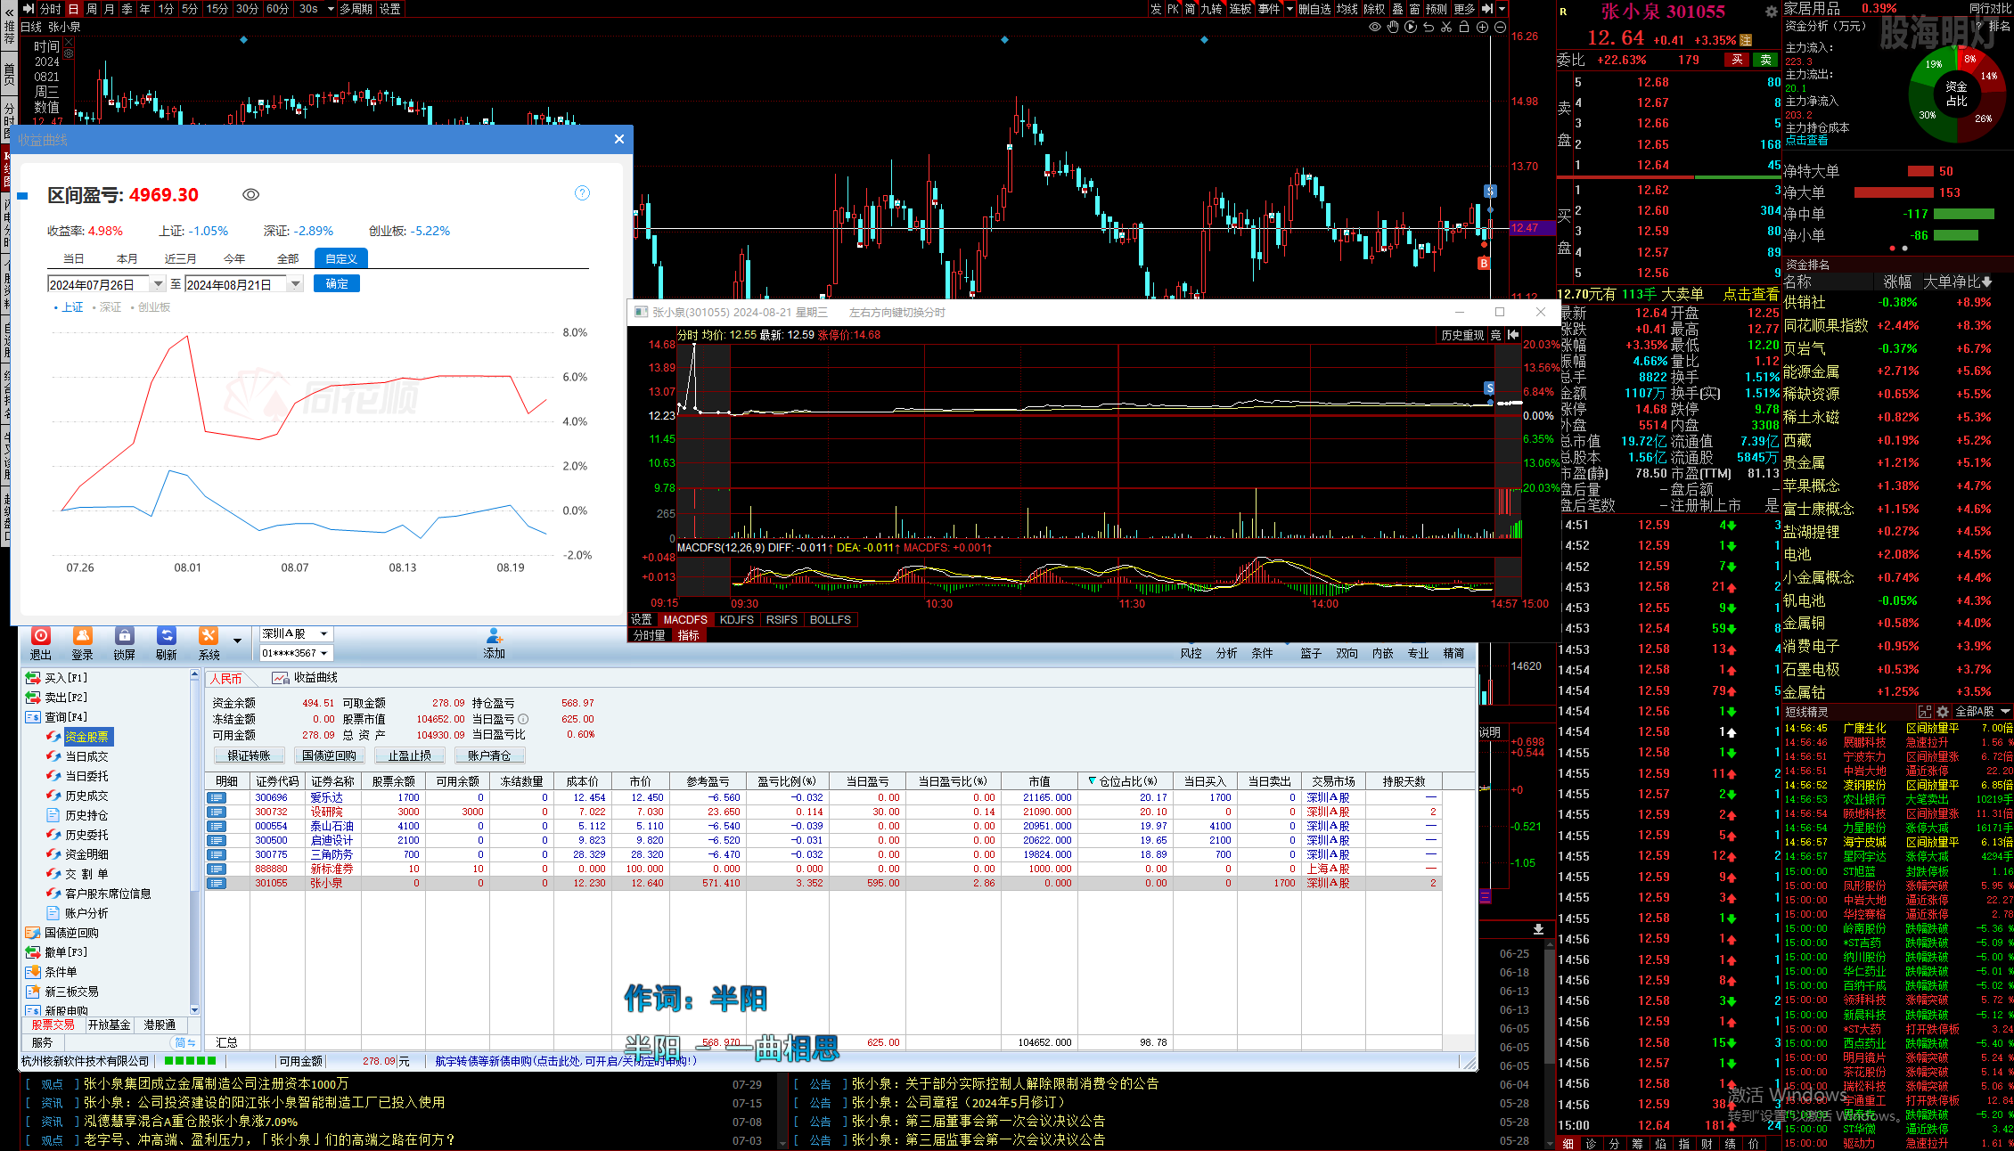This screenshot has height=1151, width=2014.
Task: Click the scissors cut tool icon
Action: [x=1446, y=27]
